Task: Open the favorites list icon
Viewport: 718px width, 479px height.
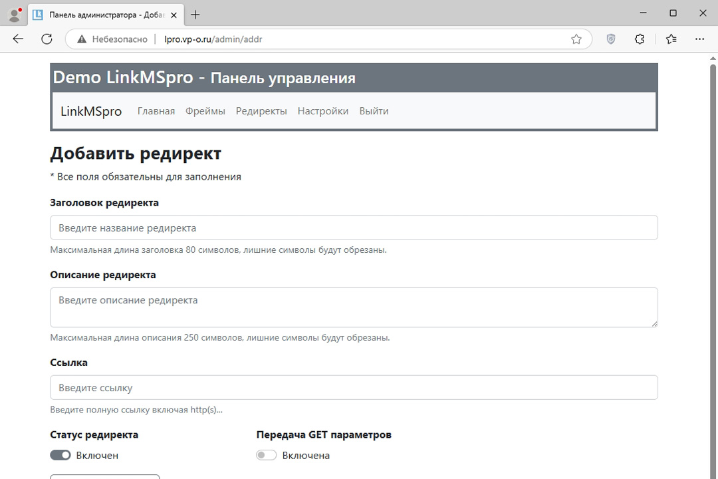Action: click(x=671, y=39)
